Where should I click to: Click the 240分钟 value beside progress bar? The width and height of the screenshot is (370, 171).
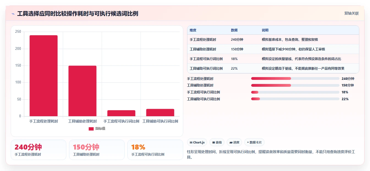[x=348, y=79]
